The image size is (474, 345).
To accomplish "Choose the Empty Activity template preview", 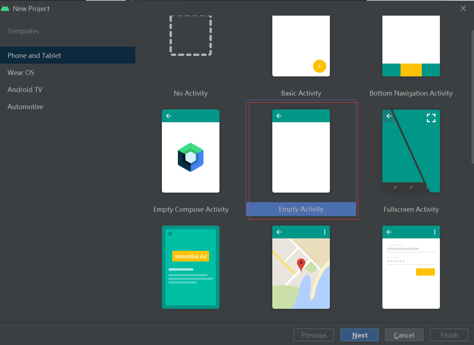I will pyautogui.click(x=301, y=151).
